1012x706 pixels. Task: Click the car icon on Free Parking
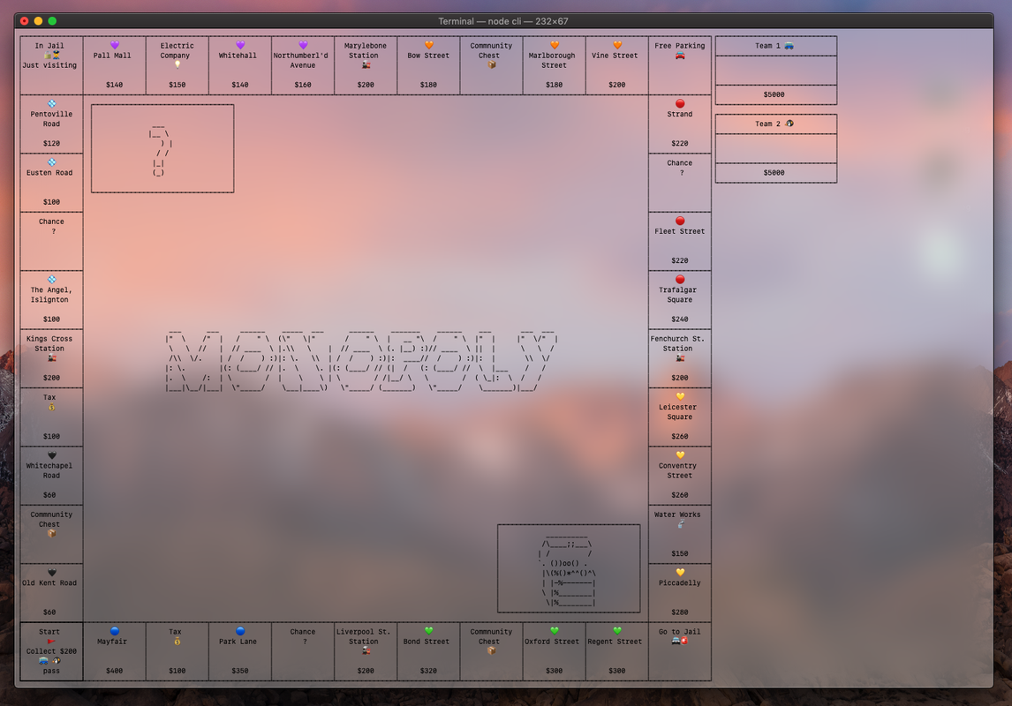coord(680,56)
